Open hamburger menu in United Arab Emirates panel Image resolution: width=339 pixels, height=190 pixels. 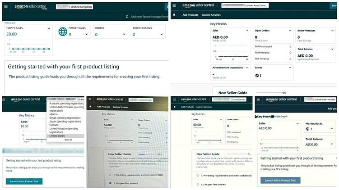point(174,5)
